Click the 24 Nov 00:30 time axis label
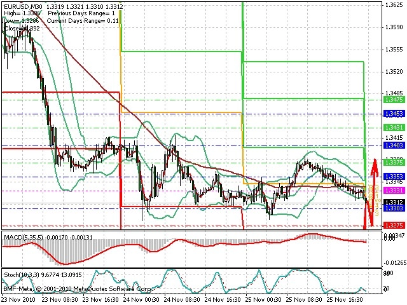 click(x=141, y=299)
